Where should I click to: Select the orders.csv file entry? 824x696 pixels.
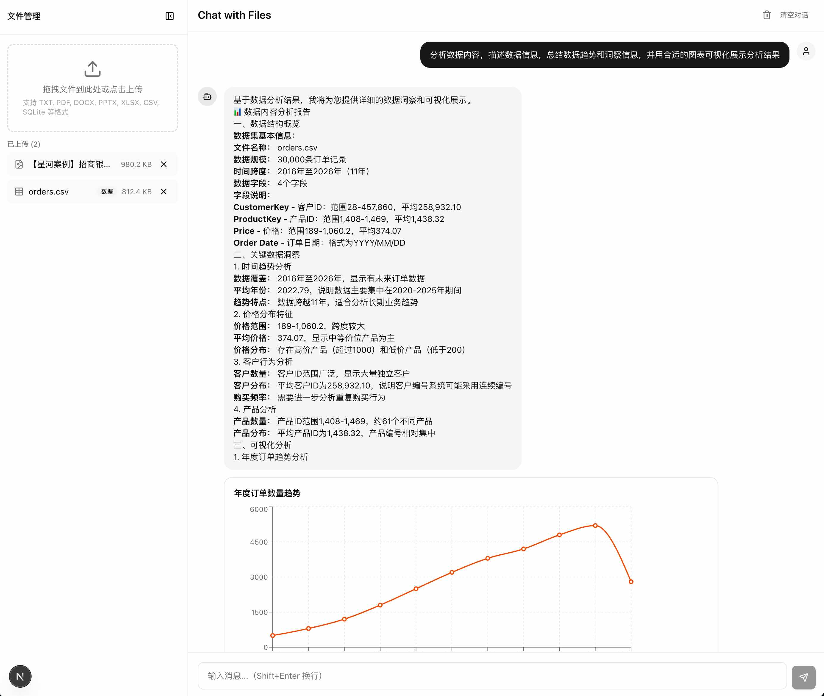point(49,192)
